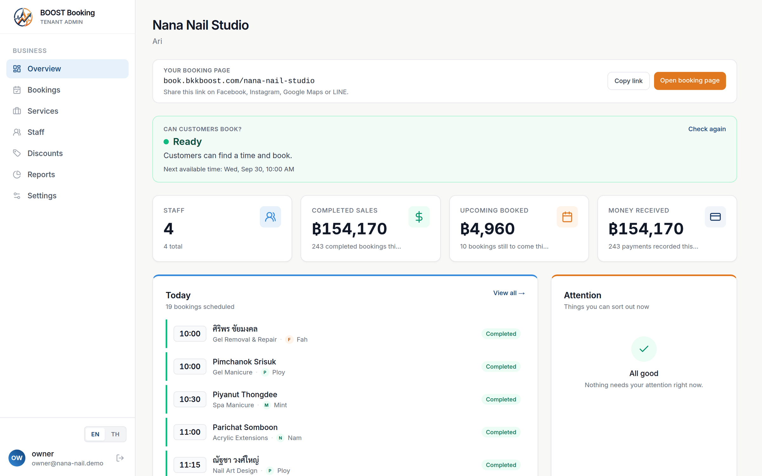Click the Services briefcase icon

tap(17, 111)
